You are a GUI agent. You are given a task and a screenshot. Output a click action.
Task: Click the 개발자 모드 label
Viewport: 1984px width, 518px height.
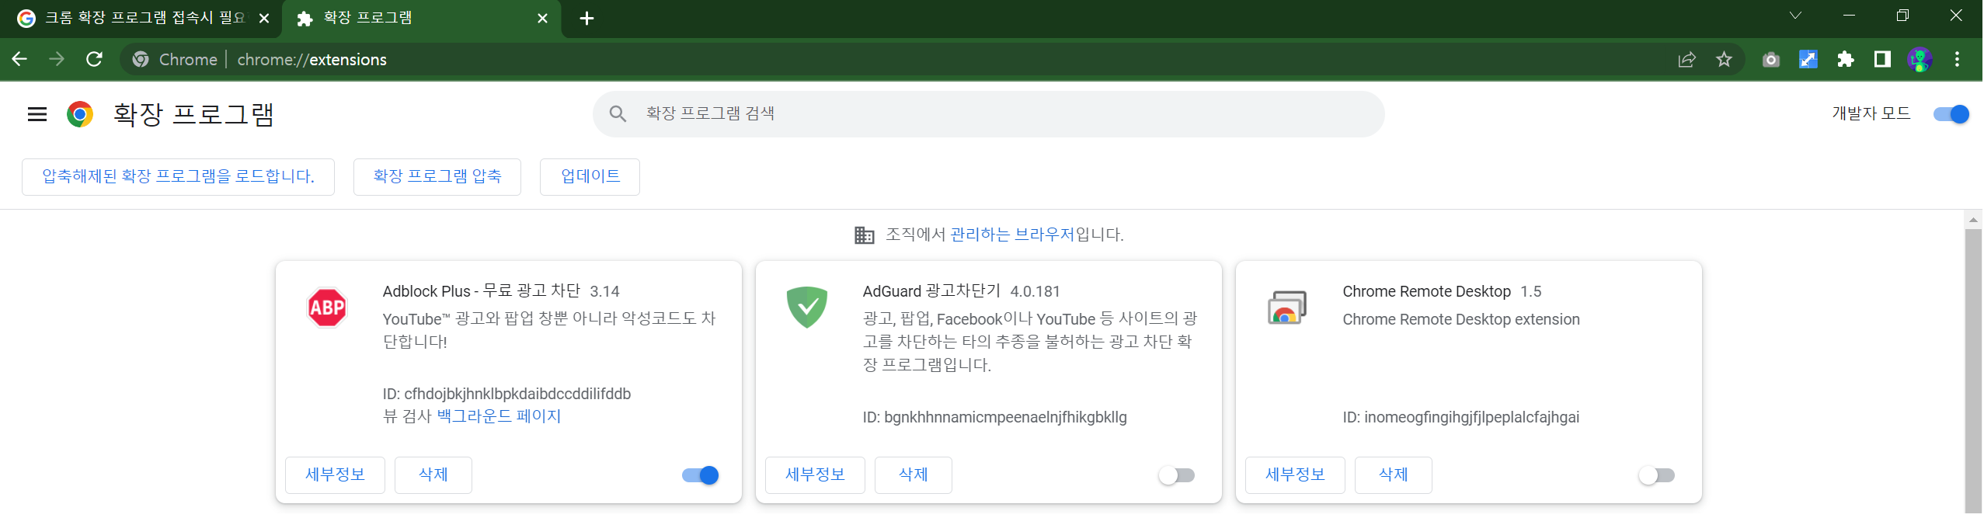[1871, 114]
